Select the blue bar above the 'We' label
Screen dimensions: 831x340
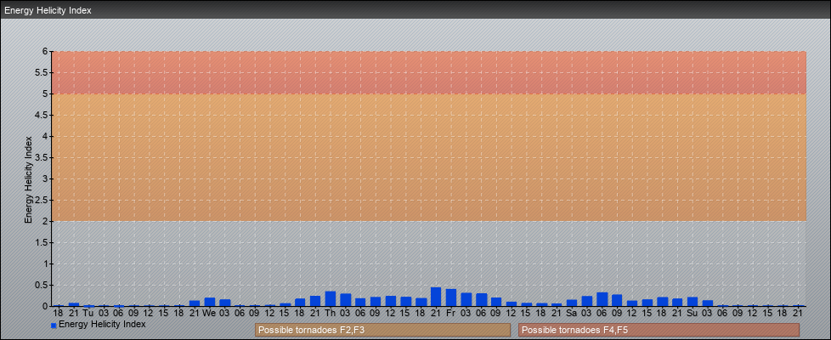tap(209, 302)
